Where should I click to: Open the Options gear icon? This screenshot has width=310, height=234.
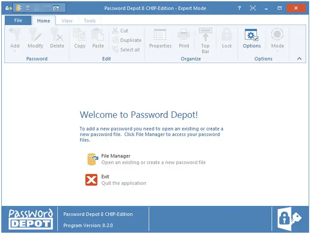252,35
